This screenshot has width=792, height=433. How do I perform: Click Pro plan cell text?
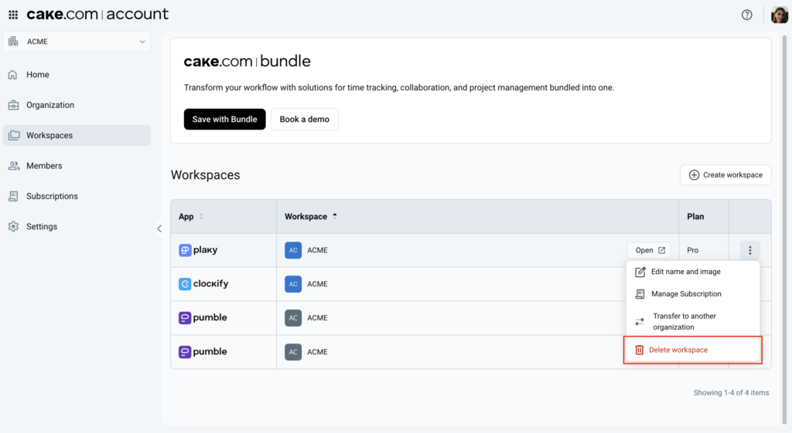click(692, 250)
